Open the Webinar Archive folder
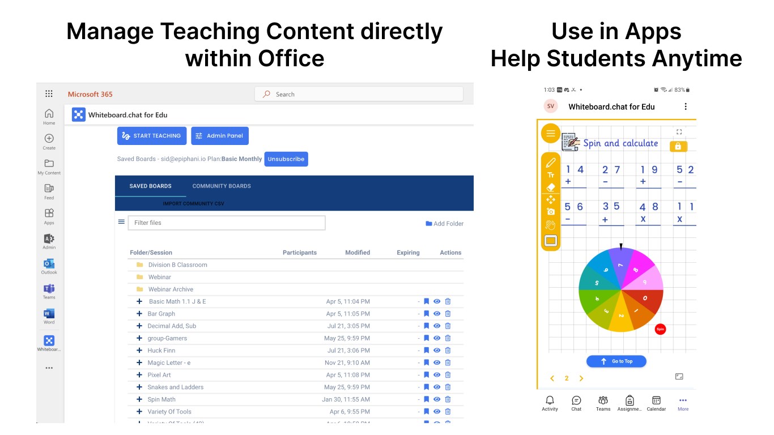This screenshot has height=435, width=774. tap(171, 289)
